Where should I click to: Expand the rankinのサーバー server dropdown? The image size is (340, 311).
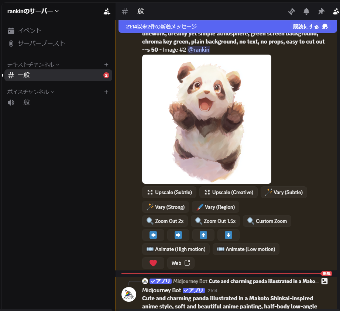(33, 11)
